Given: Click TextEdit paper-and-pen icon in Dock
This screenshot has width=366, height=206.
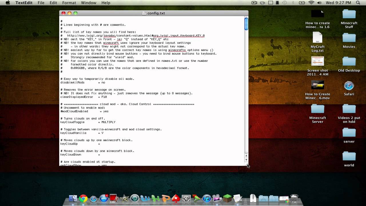Looking at the screenshot, I should [237, 198].
